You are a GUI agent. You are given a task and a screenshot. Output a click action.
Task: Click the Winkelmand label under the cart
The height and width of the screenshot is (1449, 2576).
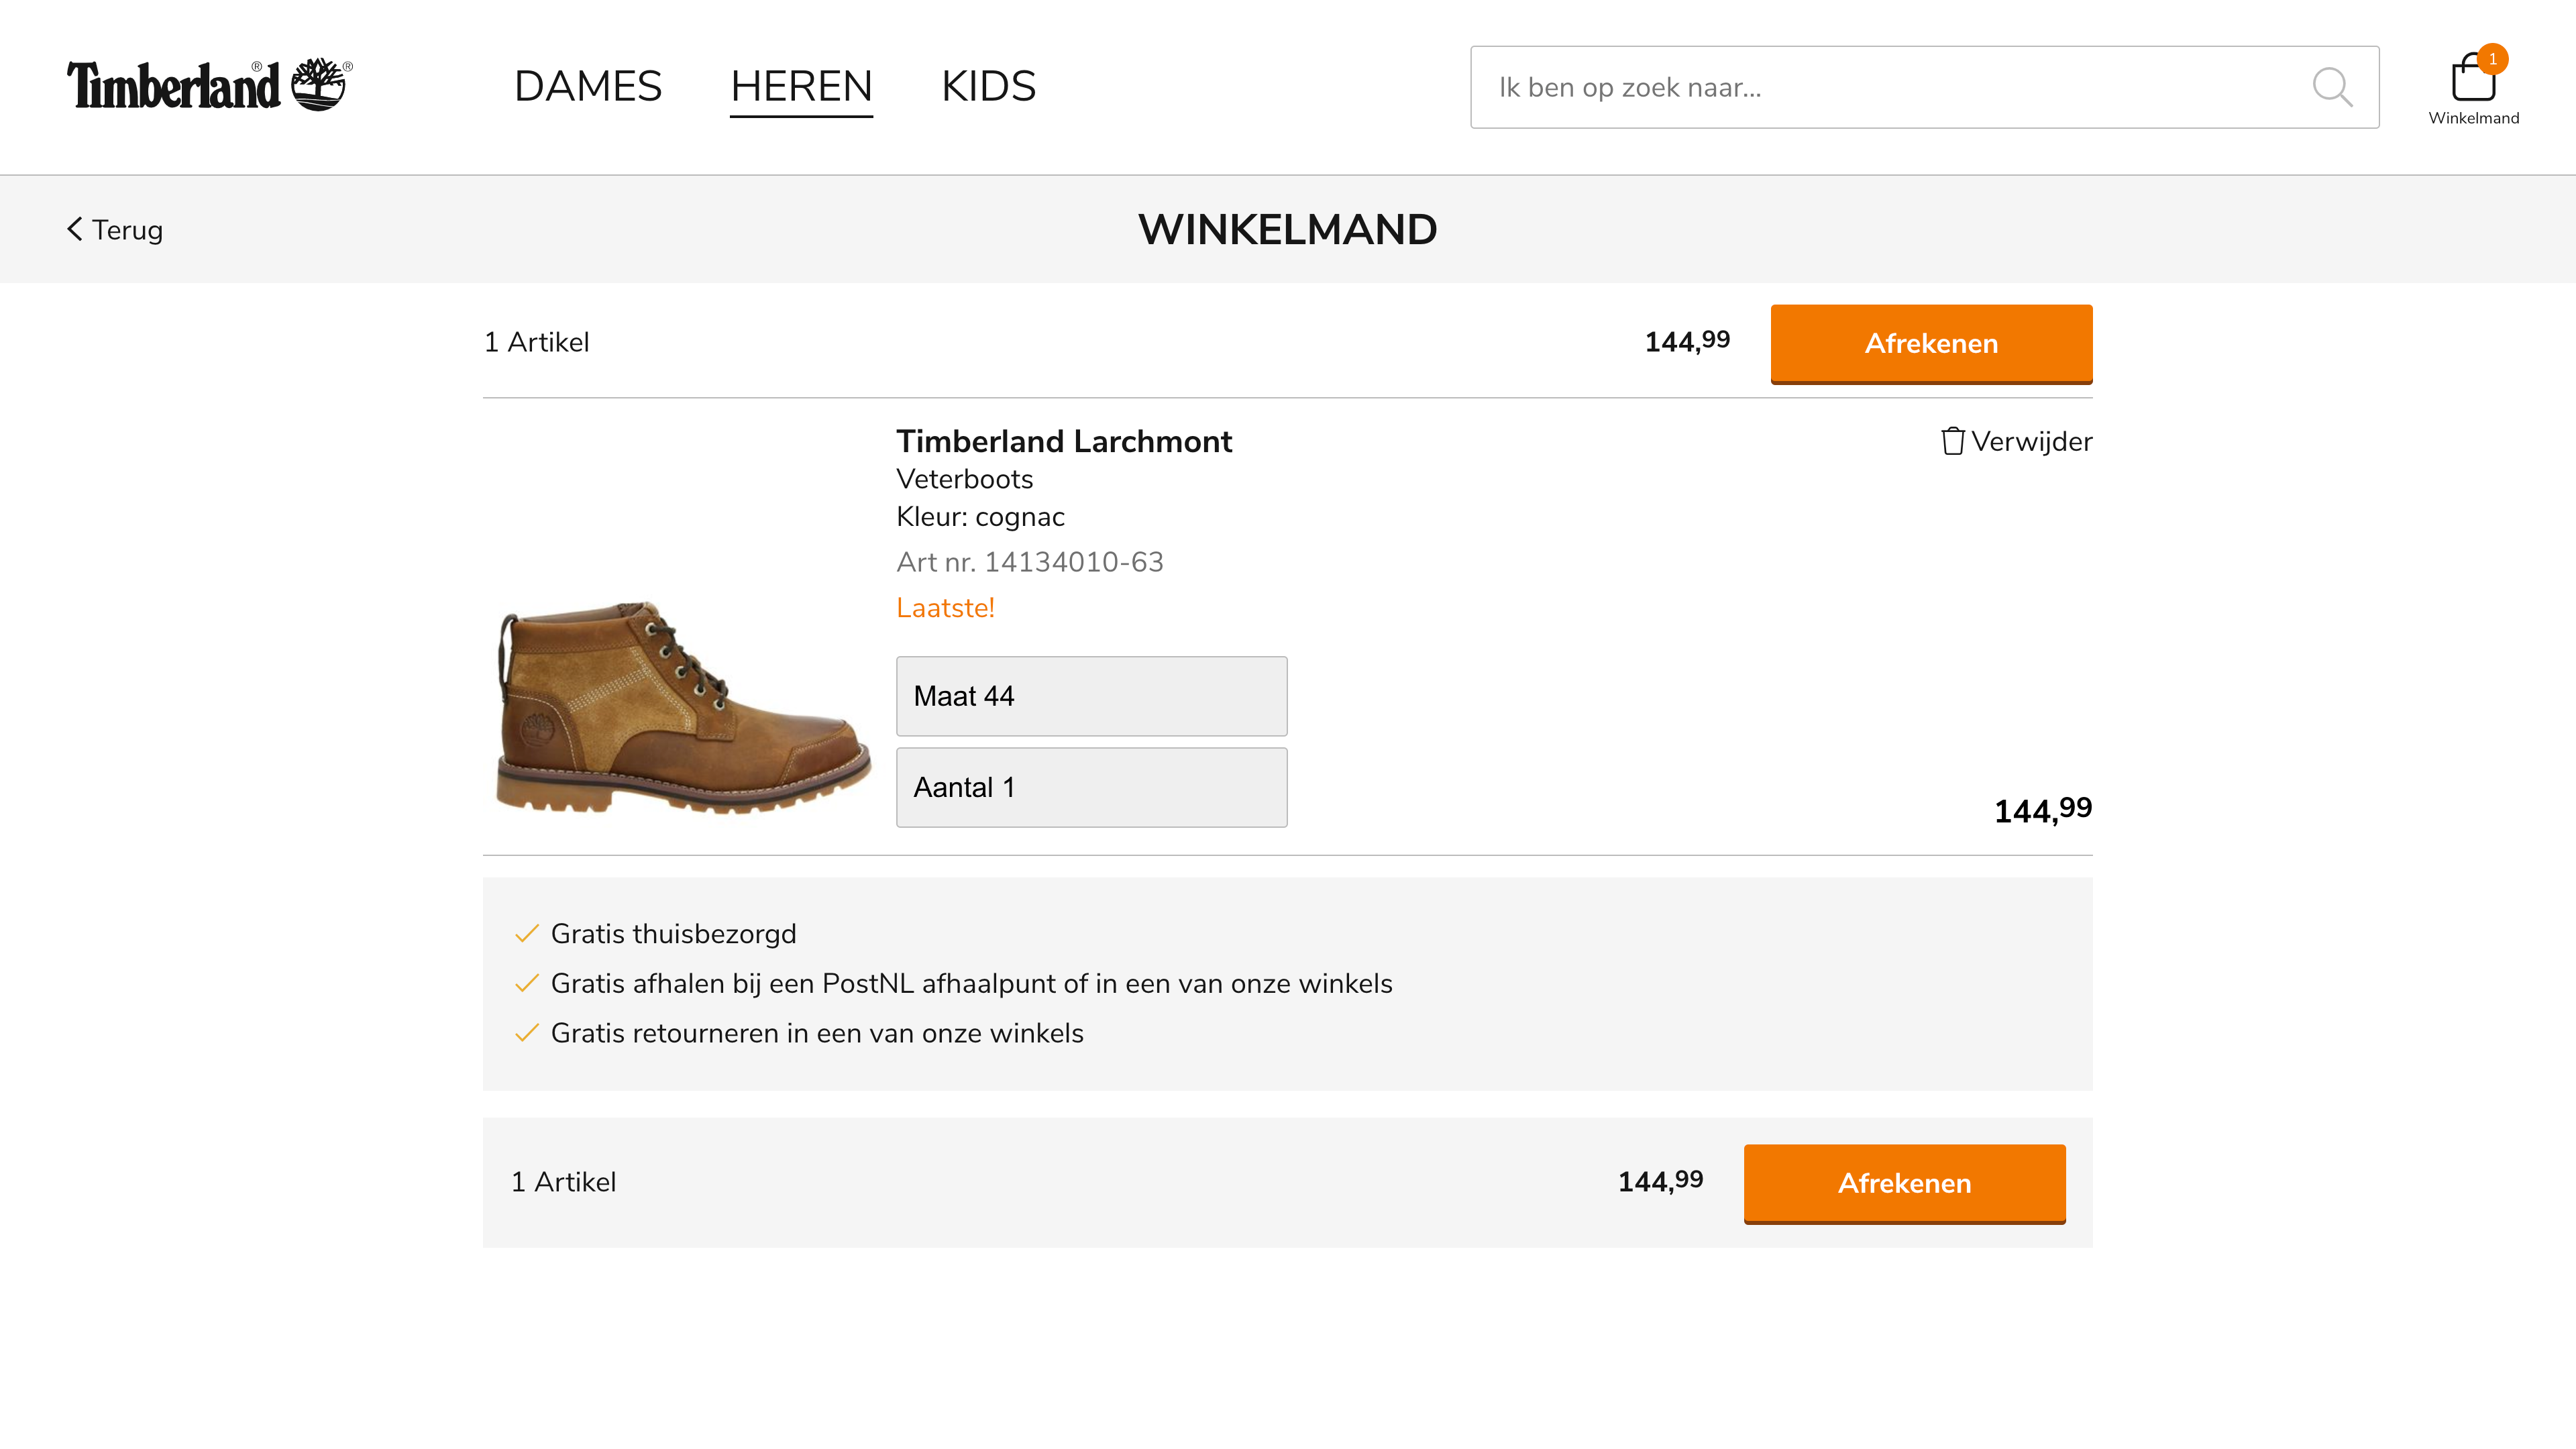pos(2473,118)
